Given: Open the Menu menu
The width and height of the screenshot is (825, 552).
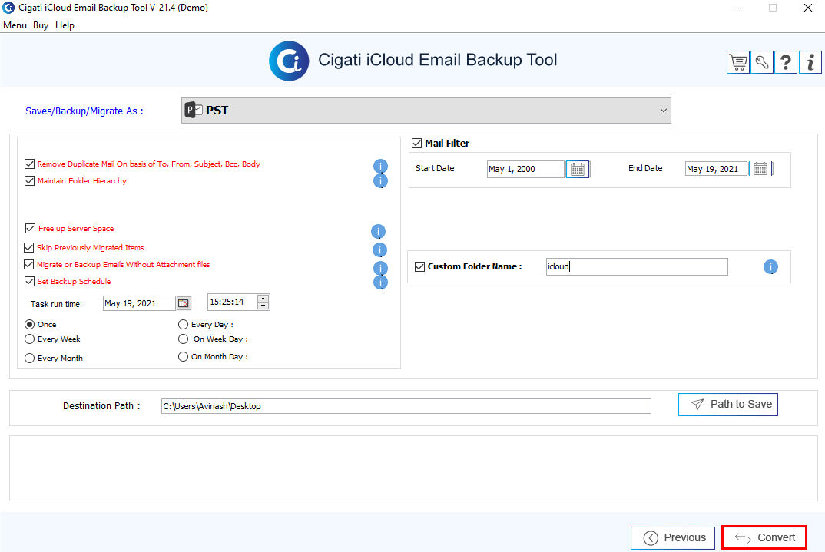Looking at the screenshot, I should click(x=15, y=25).
